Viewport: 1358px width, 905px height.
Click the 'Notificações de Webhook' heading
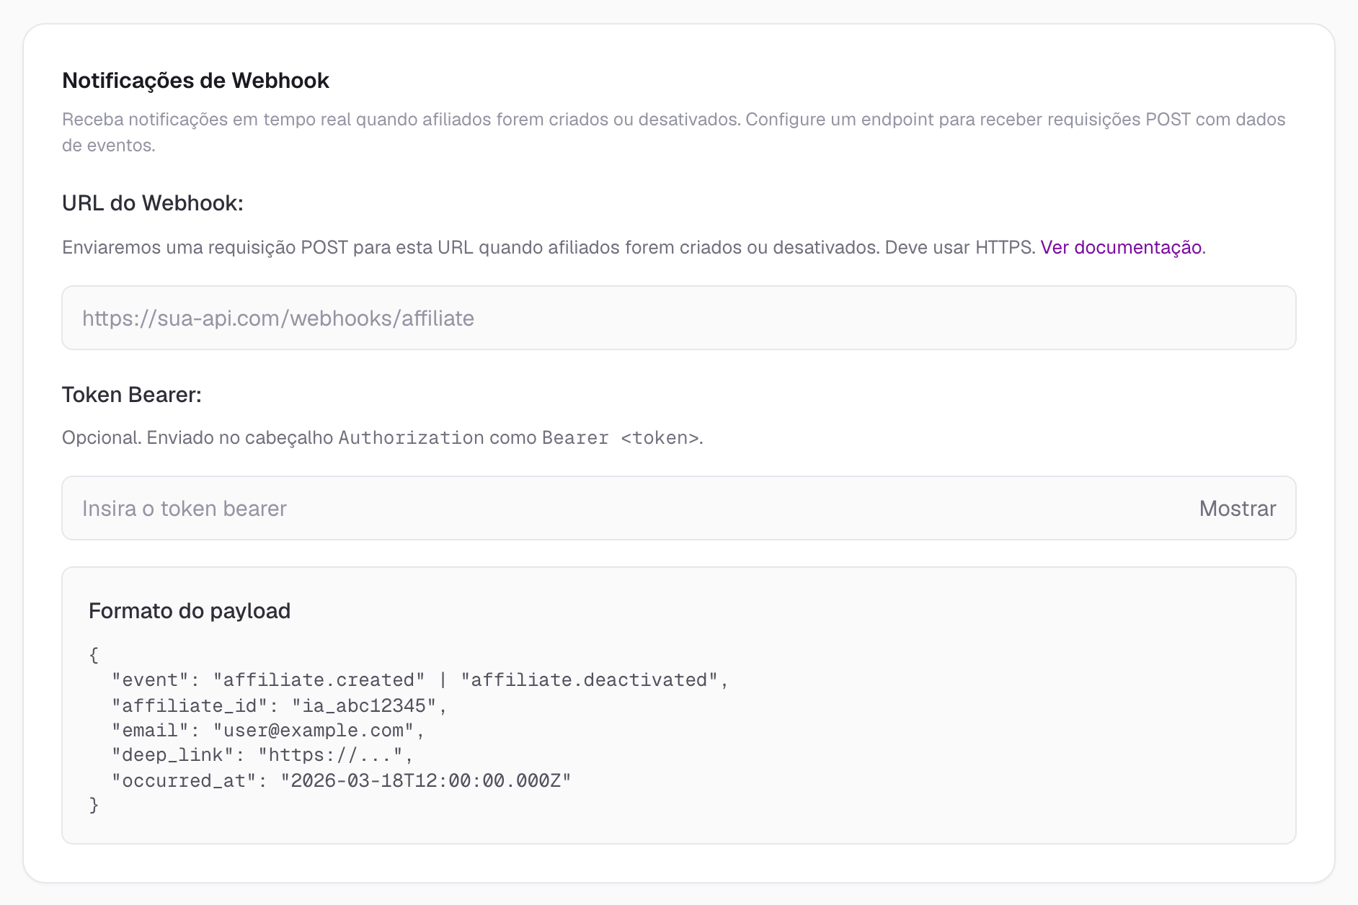pyautogui.click(x=195, y=80)
